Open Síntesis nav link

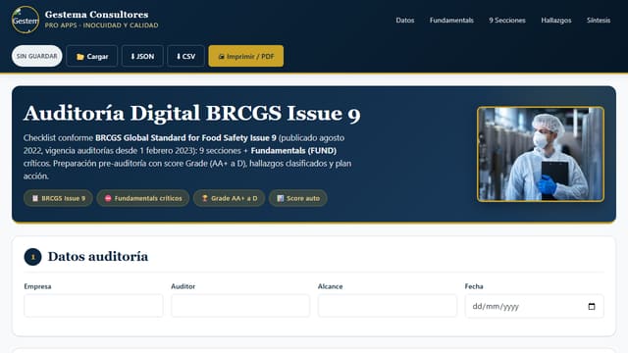(x=599, y=20)
